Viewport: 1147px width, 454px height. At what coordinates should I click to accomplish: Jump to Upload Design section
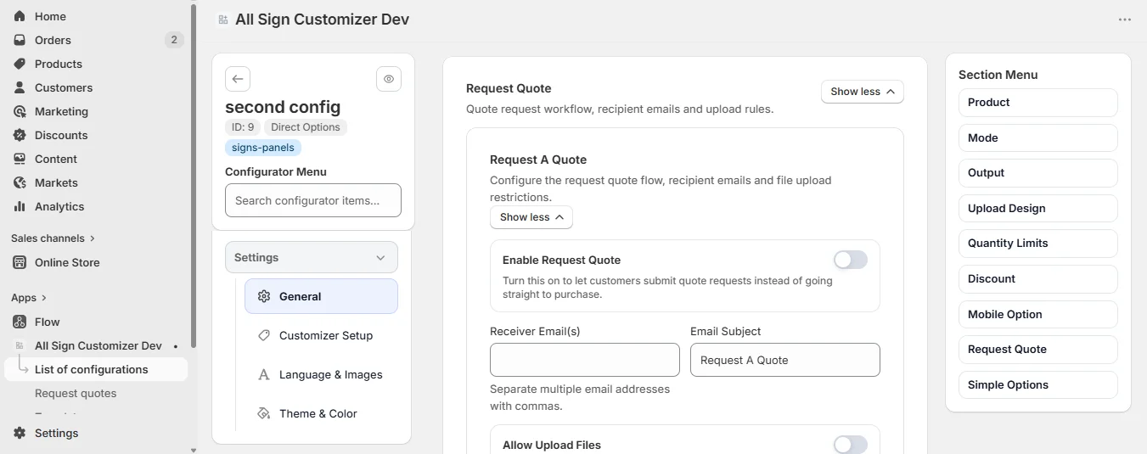pyautogui.click(x=1038, y=208)
